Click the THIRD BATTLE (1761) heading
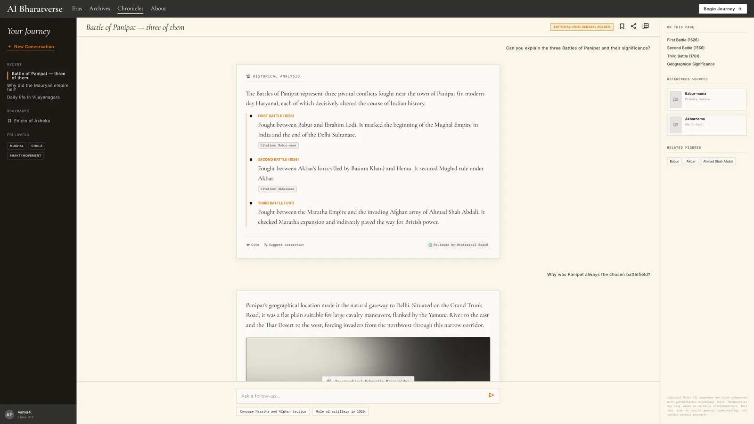 pyautogui.click(x=276, y=203)
